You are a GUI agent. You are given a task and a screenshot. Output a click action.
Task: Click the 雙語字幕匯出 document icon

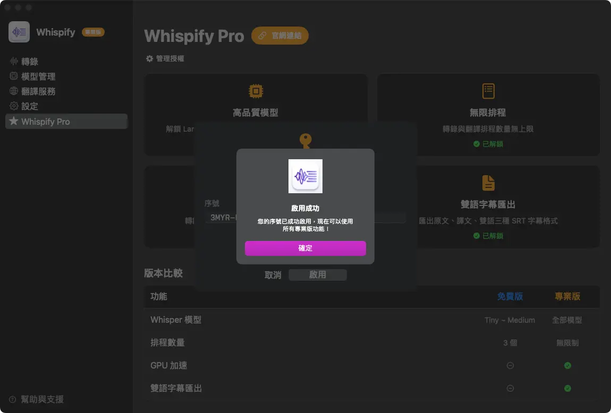pos(488,183)
